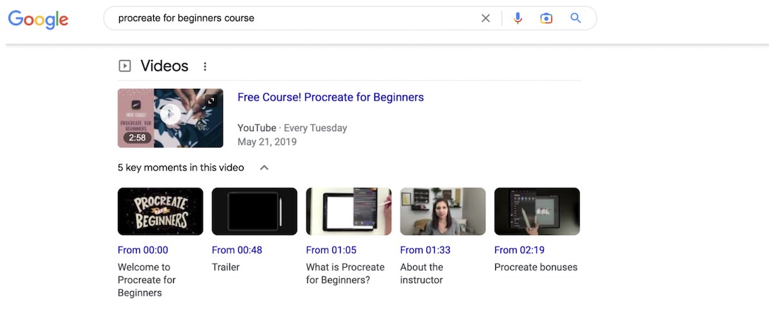This screenshot has height=329, width=773.
Task: Open the Procreate bonuses key moment thumbnail
Action: 537,211
